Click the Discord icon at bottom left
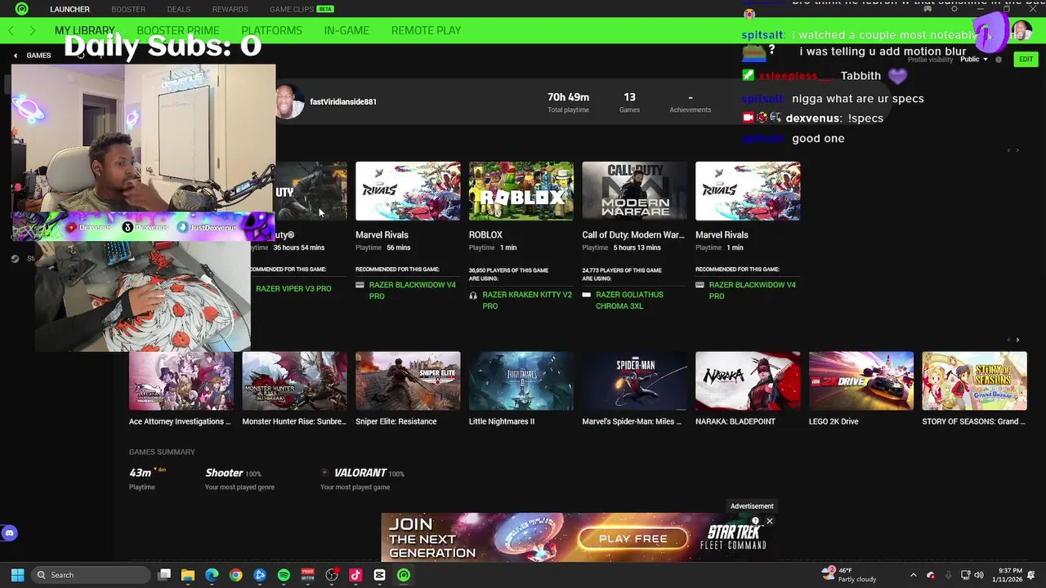Screen dimensions: 1046x588 click(x=10, y=533)
